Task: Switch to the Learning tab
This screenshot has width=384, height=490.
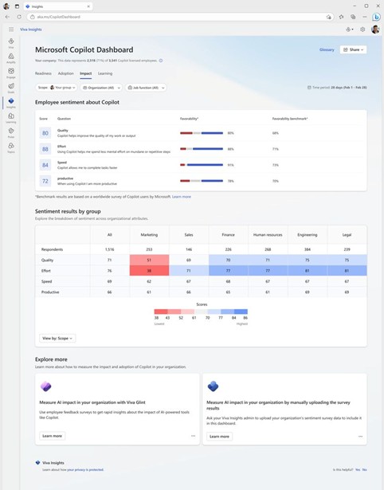Action: pos(105,73)
